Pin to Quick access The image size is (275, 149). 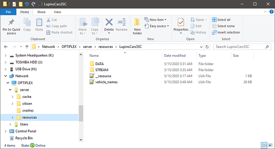point(12,26)
